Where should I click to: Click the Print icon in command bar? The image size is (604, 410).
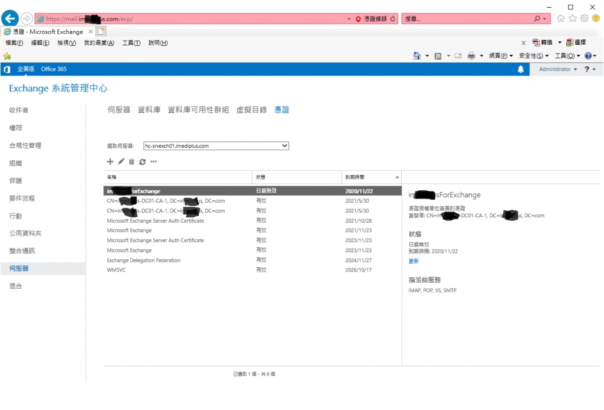click(471, 56)
